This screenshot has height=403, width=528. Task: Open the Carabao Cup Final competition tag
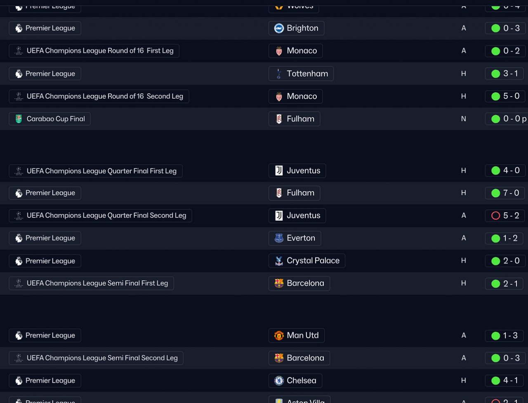tap(49, 119)
